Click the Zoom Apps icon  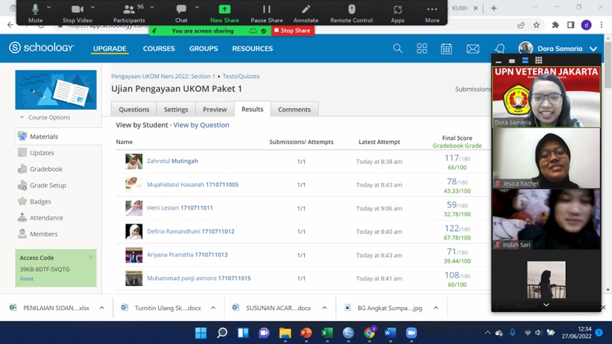pyautogui.click(x=398, y=12)
